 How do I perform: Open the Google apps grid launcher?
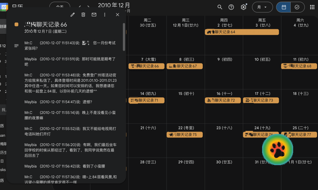point(312,7)
